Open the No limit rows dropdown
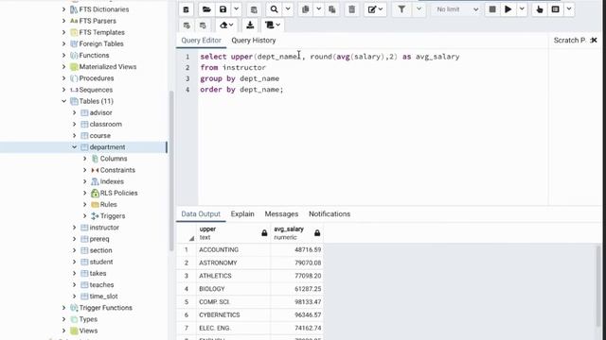 (456, 9)
